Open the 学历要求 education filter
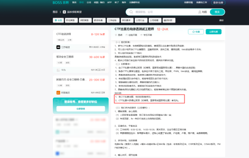Image resolution: width=249 pixels, height=158 pixels. coord(127,20)
